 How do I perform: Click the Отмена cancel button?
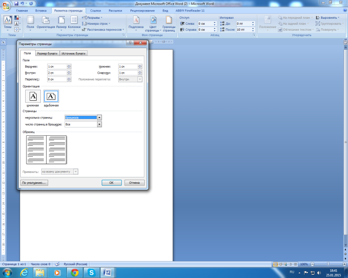click(x=134, y=182)
